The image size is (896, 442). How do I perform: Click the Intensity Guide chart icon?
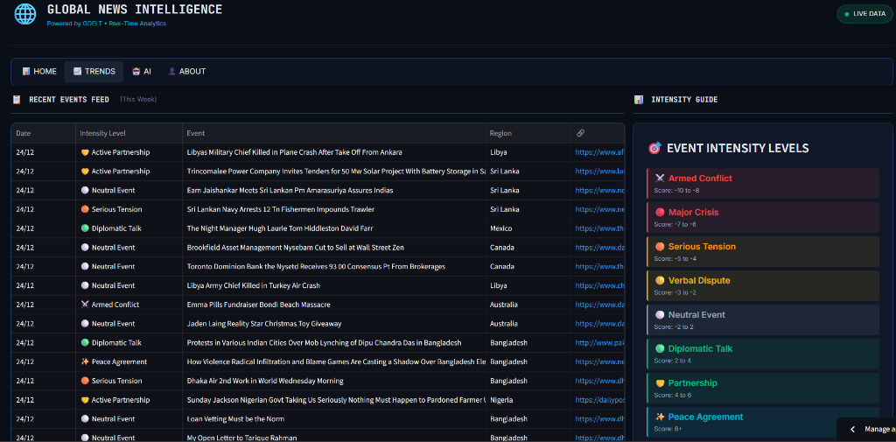pos(638,100)
